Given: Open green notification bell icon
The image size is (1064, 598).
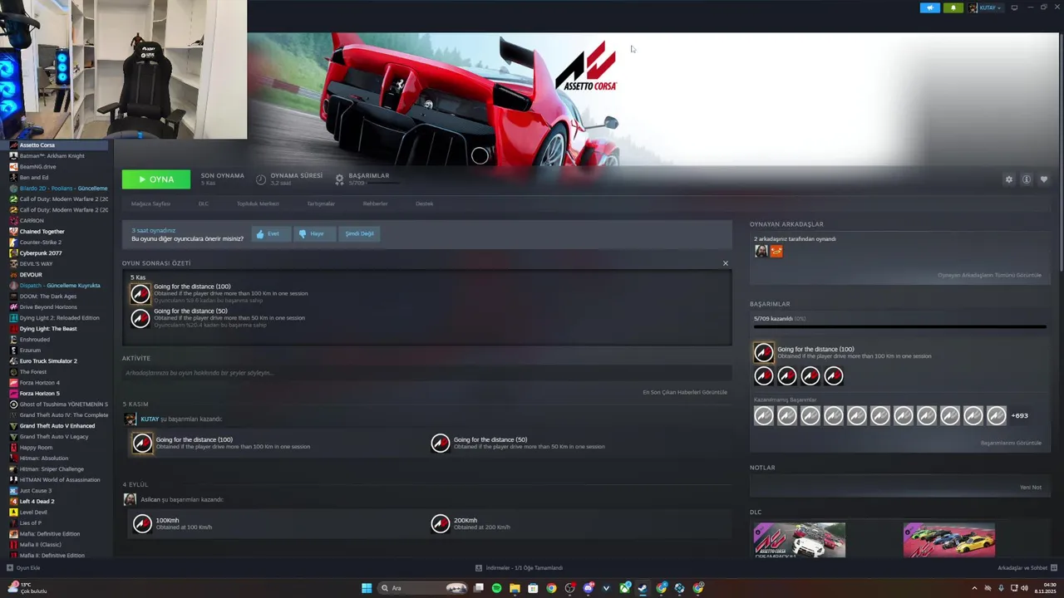Looking at the screenshot, I should pos(953,7).
